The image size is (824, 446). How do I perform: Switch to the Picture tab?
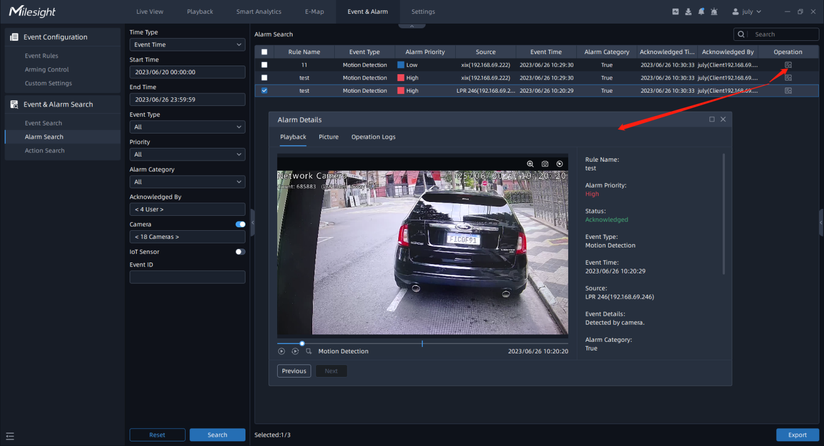point(328,137)
